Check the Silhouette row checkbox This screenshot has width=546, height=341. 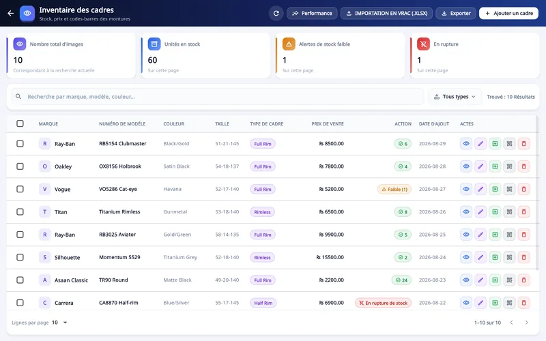[x=20, y=257]
